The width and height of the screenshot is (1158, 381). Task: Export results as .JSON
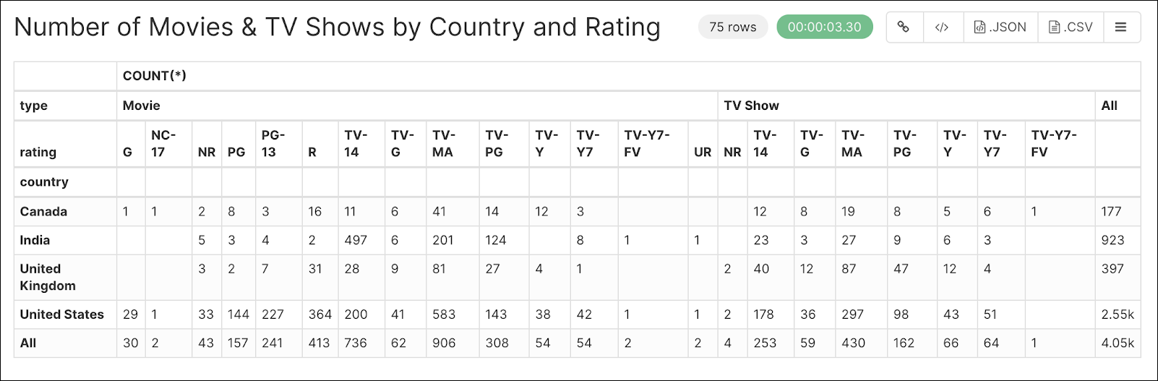[x=1000, y=27]
